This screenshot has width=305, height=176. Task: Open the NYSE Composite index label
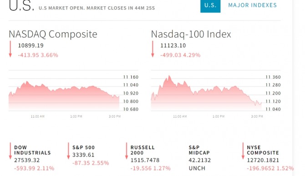(x=263, y=150)
